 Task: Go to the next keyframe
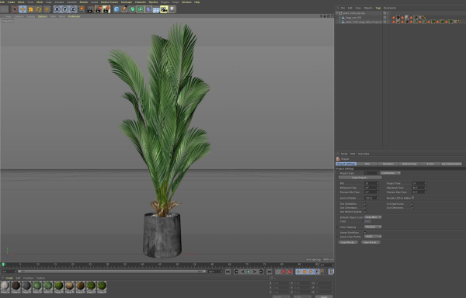pos(261,272)
